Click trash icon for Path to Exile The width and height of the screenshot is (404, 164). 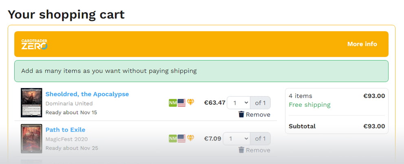[241, 150]
